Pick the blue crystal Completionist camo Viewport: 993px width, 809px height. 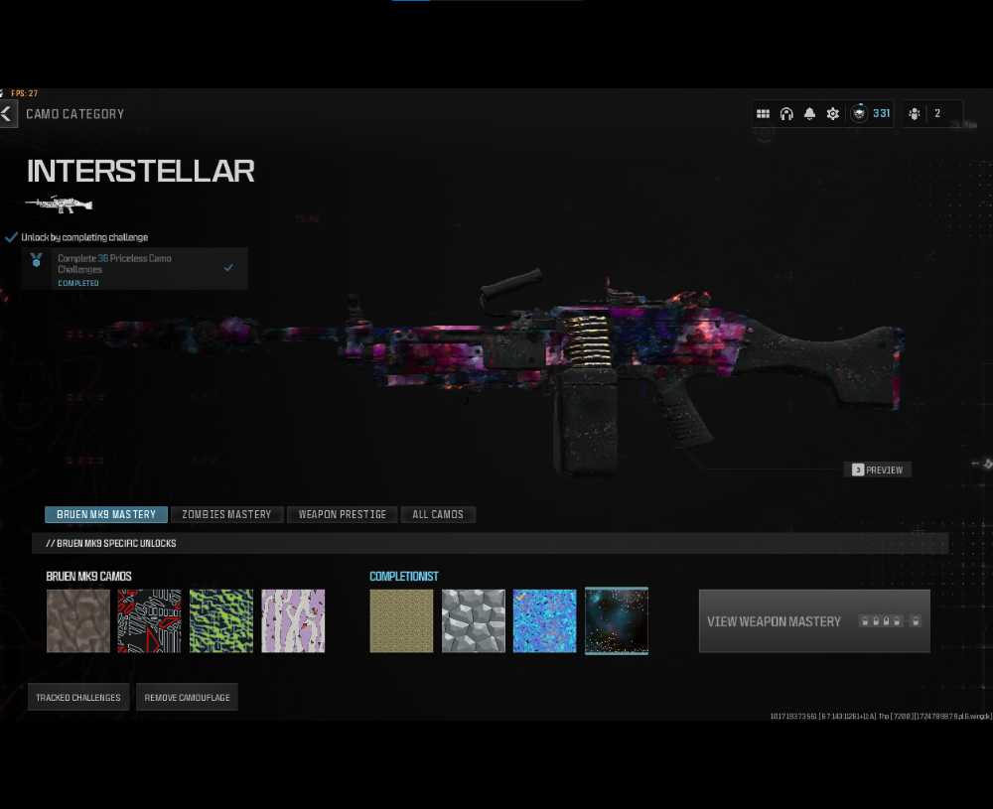[544, 621]
